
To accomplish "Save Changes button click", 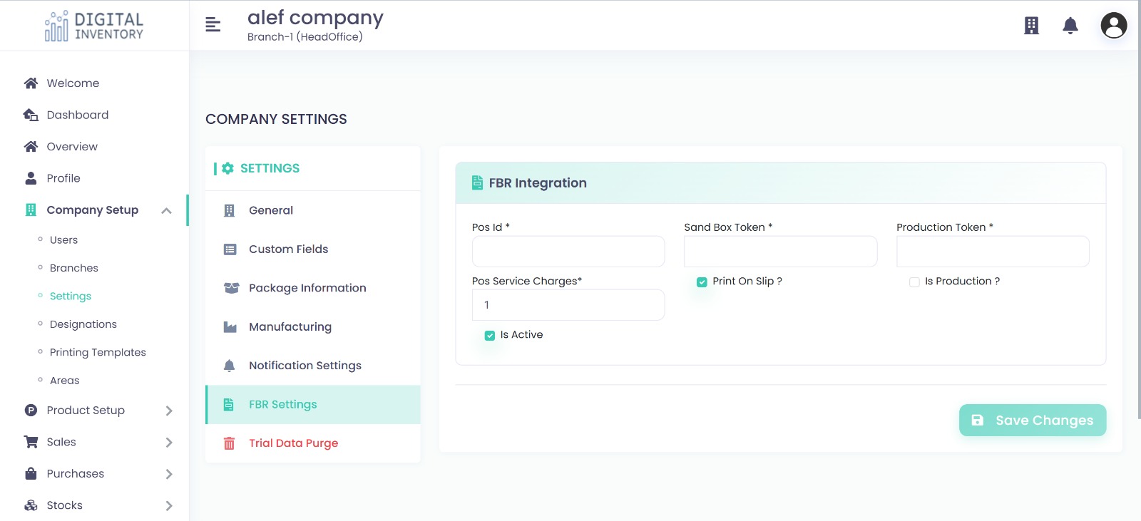I will pyautogui.click(x=1033, y=421).
